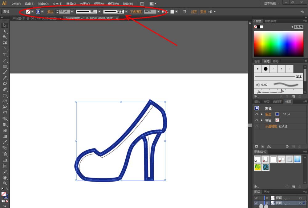Select the Type tool in the toolbar
Viewport: 308px width, 208px height.
[x=5, y=55]
